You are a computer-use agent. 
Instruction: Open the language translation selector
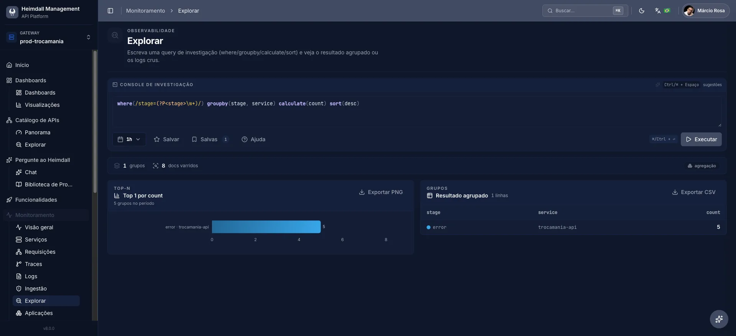click(x=662, y=11)
